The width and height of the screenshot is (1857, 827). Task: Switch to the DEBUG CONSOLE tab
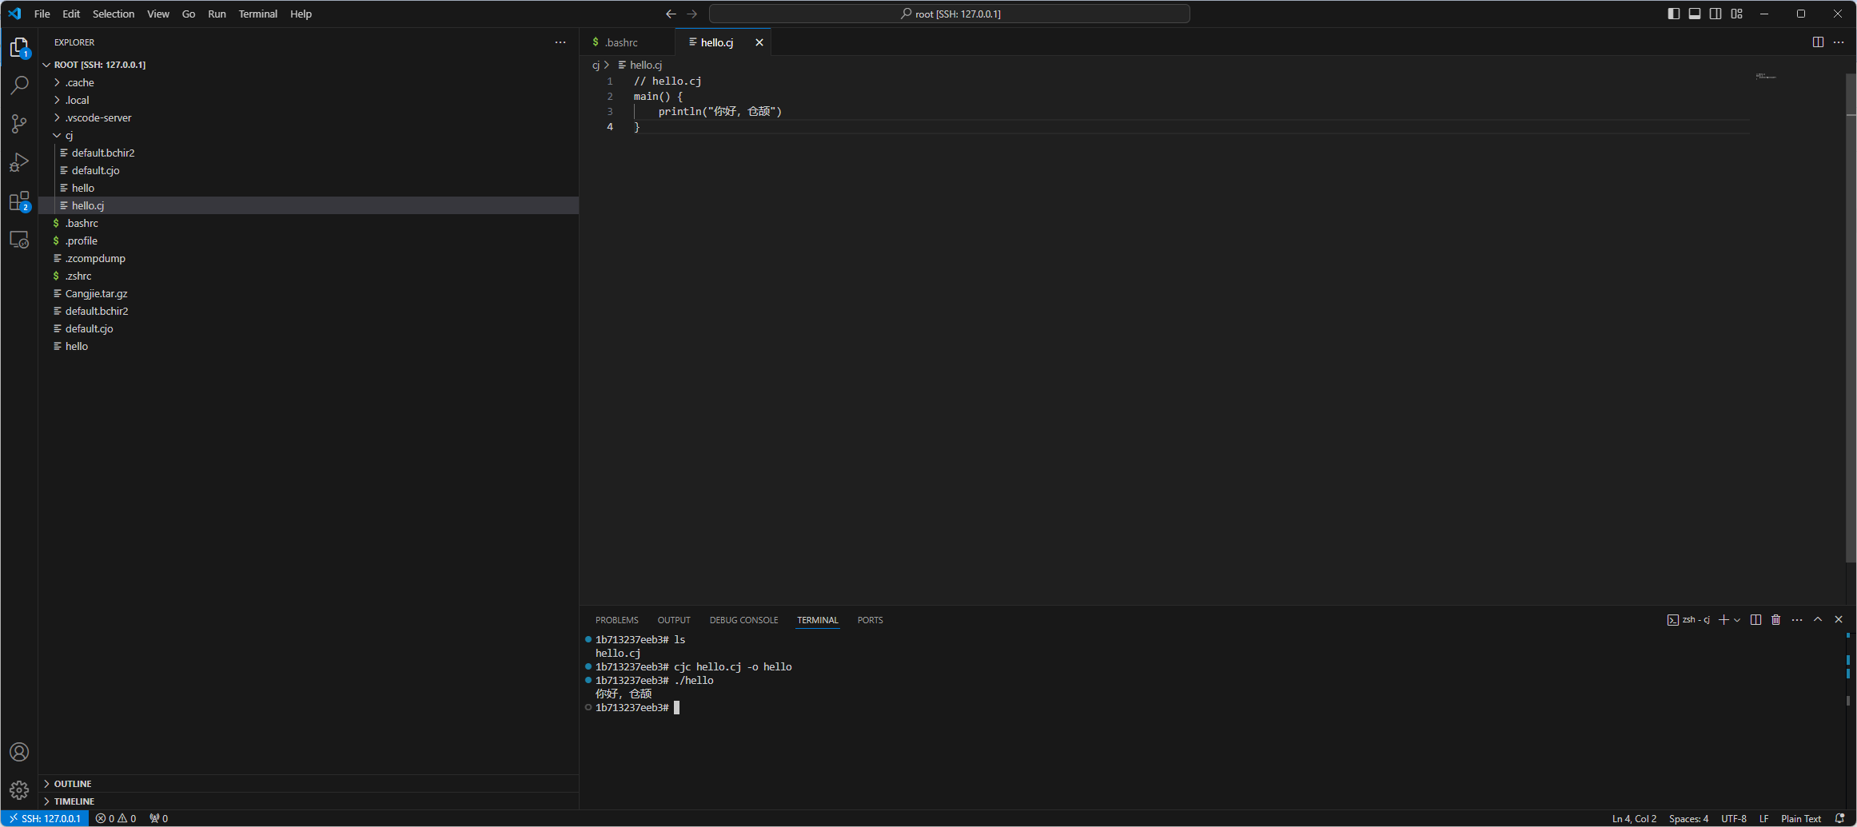[x=743, y=620]
